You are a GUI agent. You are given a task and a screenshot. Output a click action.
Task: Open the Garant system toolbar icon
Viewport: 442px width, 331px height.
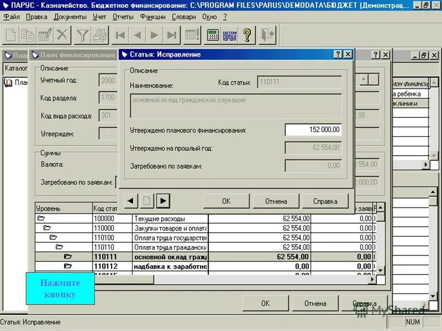(230, 35)
